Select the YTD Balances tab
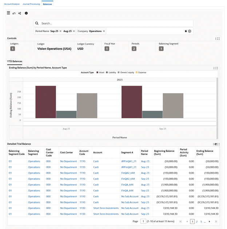Image resolution: width=227 pixels, height=229 pixels. point(15,61)
